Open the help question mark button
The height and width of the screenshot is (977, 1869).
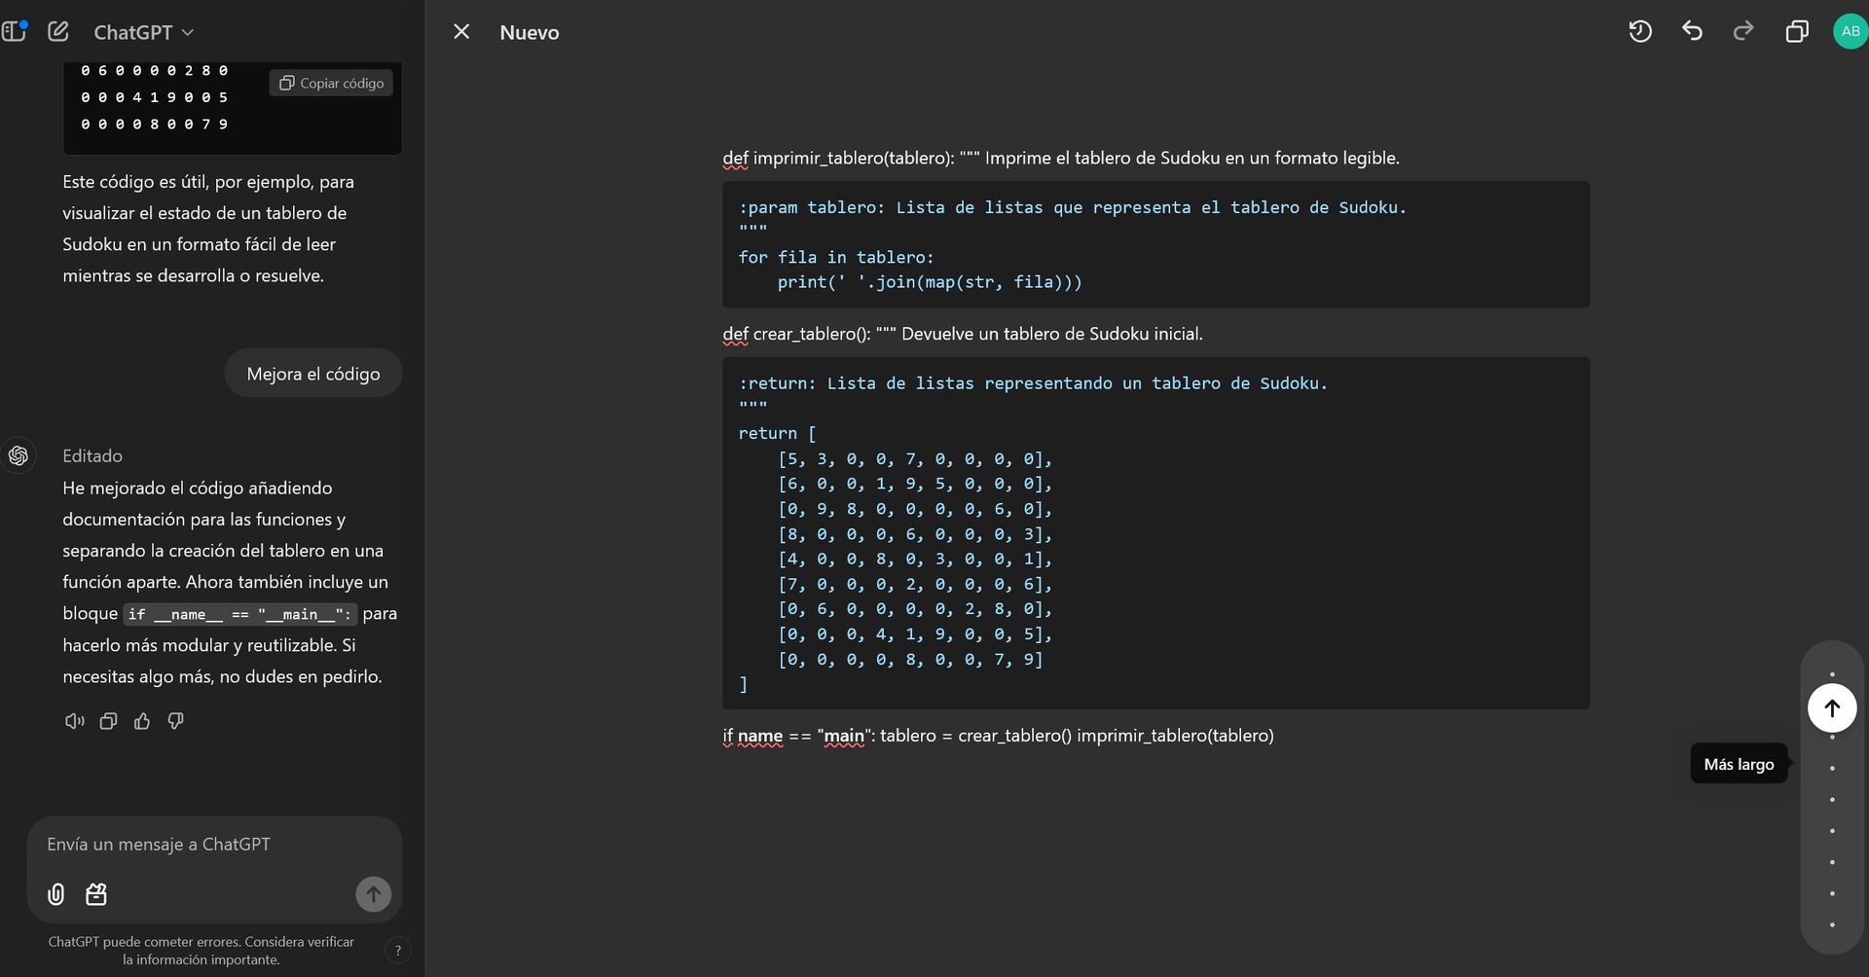(x=397, y=951)
